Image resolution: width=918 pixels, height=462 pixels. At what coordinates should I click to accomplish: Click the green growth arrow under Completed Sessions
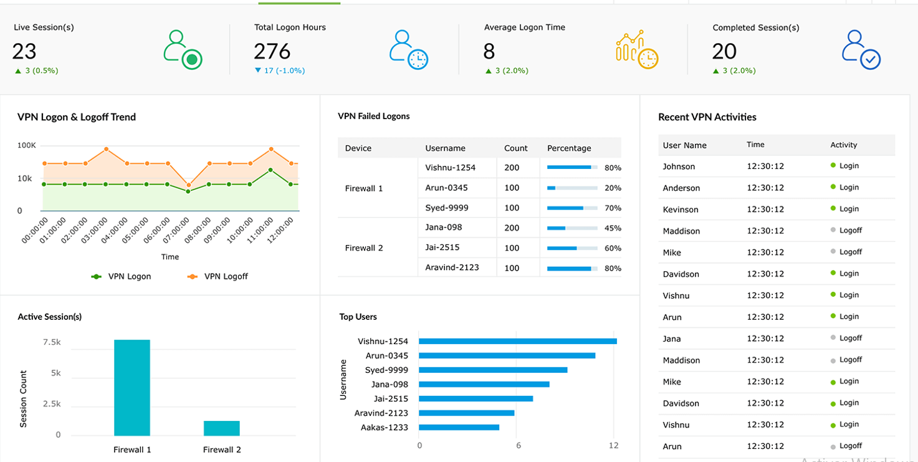(x=716, y=70)
